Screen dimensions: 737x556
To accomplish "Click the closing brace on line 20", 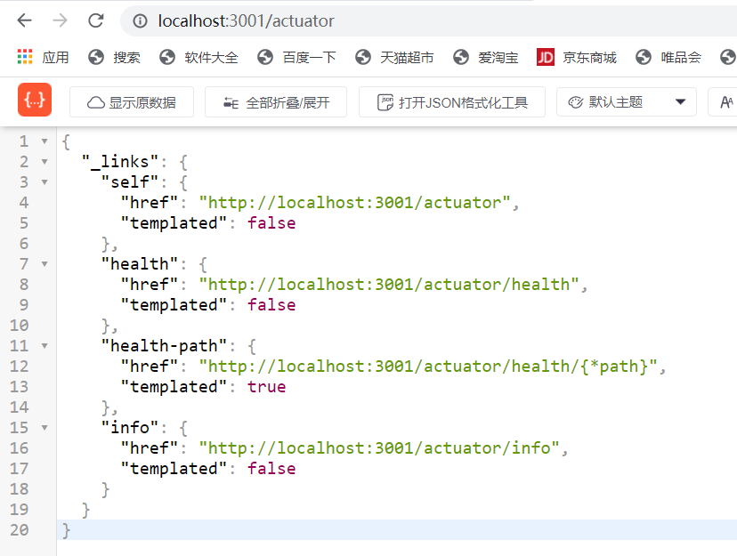I will coord(66,530).
